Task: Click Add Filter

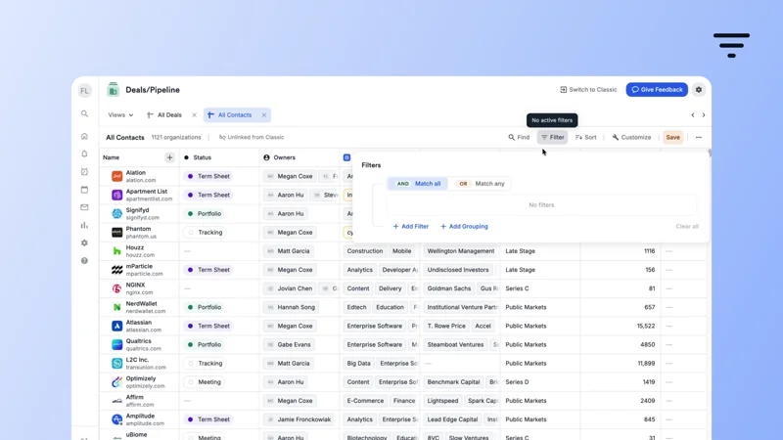Action: tap(410, 227)
